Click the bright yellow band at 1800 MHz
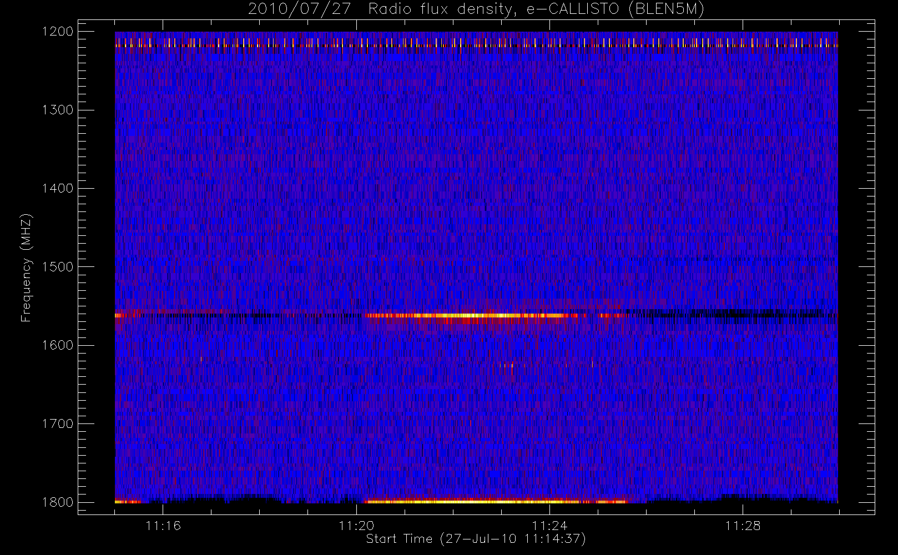This screenshot has width=898, height=555. 496,501
